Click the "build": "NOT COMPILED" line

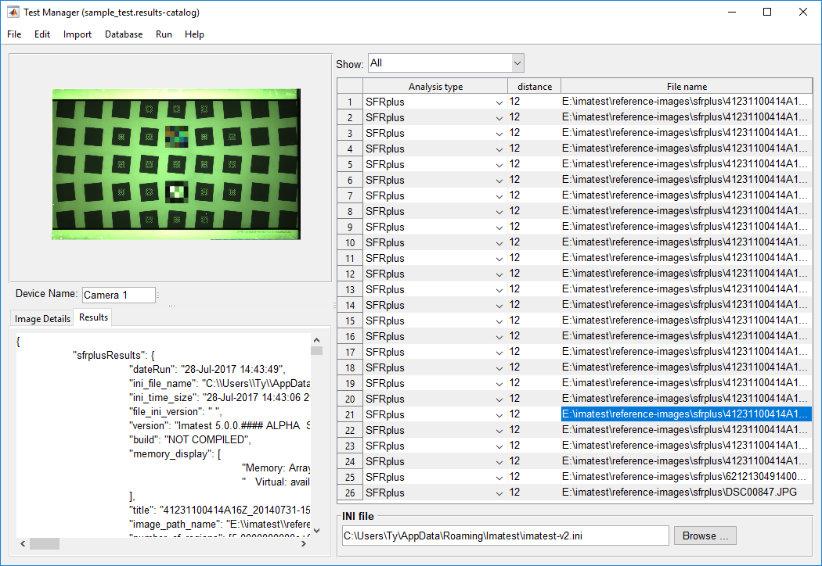coord(189,440)
